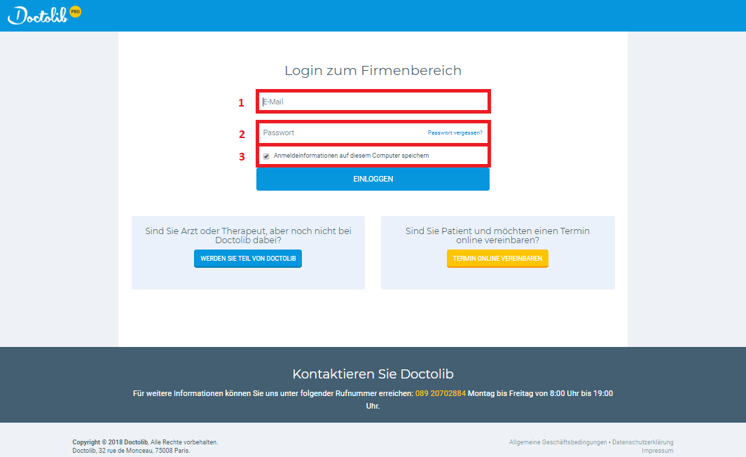Click the 'Login zum Firmenbereich' heading
746x457 pixels.
[x=373, y=71]
